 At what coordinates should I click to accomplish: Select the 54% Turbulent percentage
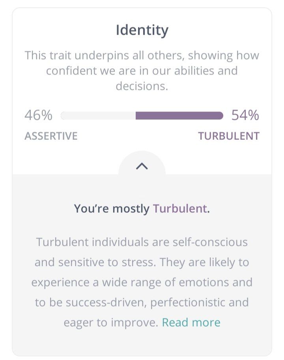click(x=245, y=115)
